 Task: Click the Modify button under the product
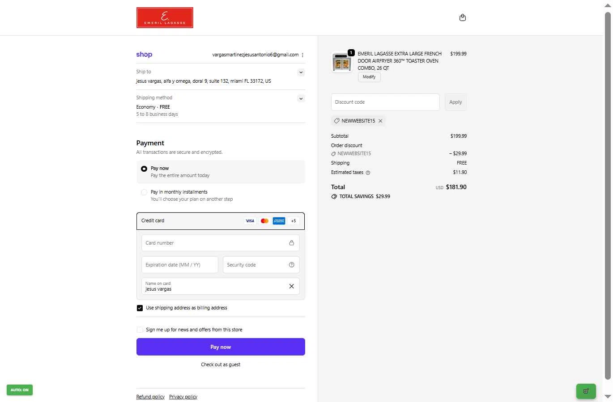(369, 77)
